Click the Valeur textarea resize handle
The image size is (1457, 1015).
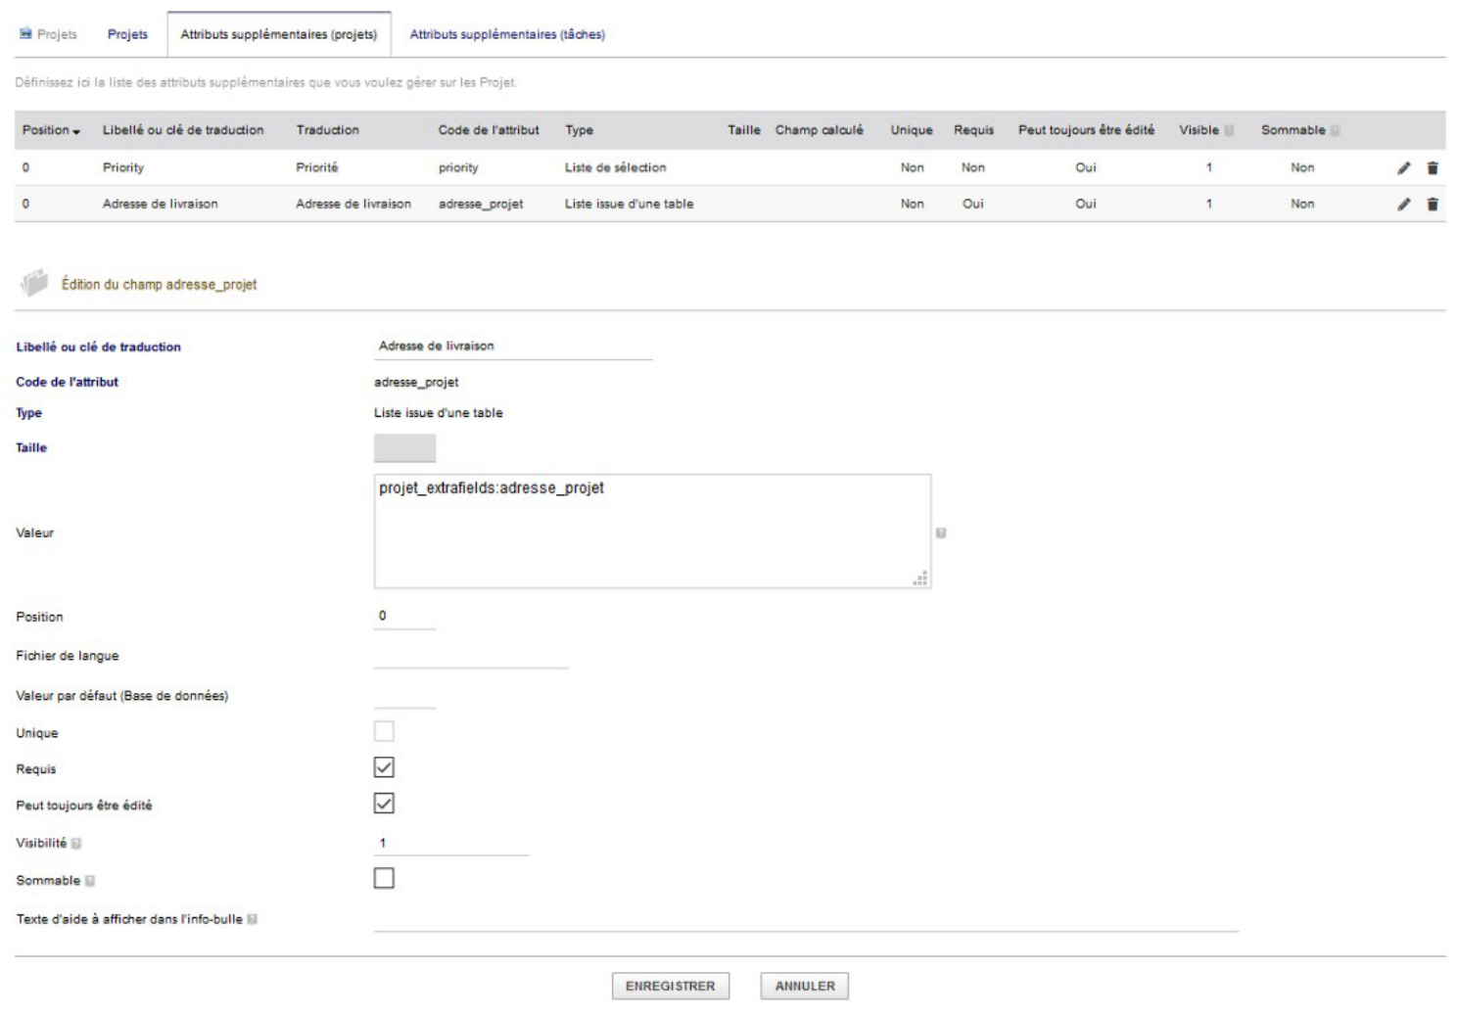[x=920, y=578]
